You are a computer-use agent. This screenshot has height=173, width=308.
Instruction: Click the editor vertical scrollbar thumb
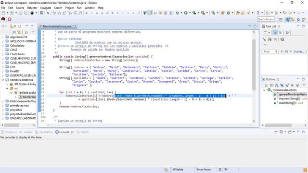(254, 65)
